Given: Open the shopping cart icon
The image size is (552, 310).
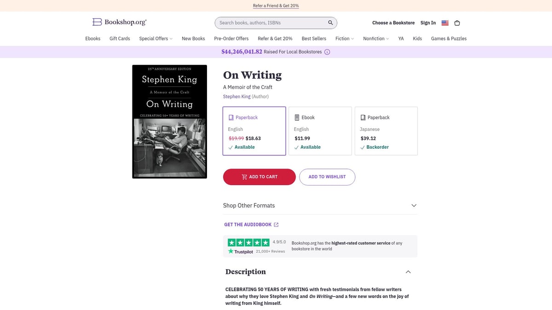Looking at the screenshot, I should coord(457,23).
